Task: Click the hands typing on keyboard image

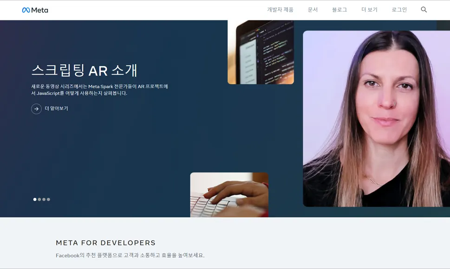Action: click(229, 195)
